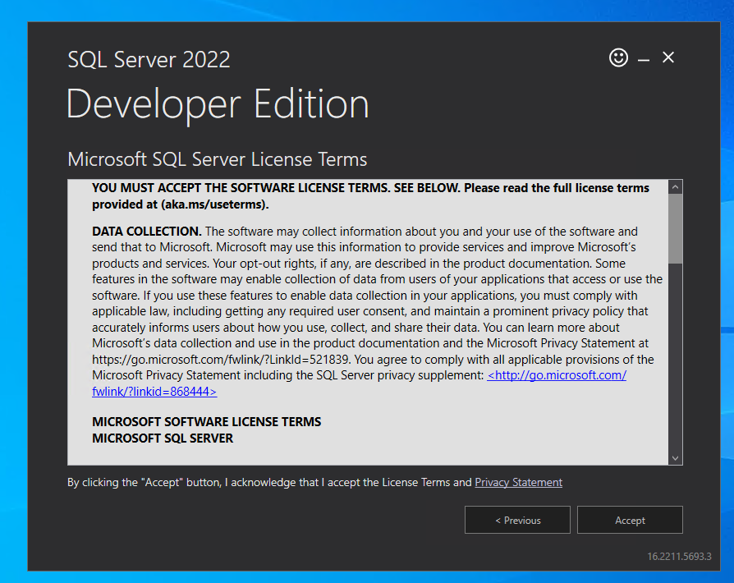Close the installer window

coord(667,57)
